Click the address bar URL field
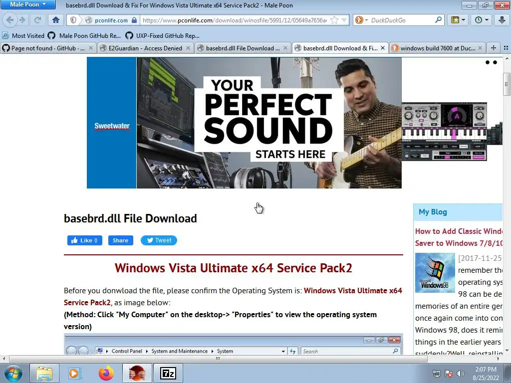 tap(235, 20)
